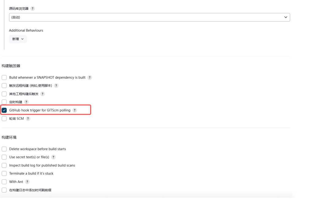Enable Build whenever a SNAPSHOT dependency is built

[4, 77]
